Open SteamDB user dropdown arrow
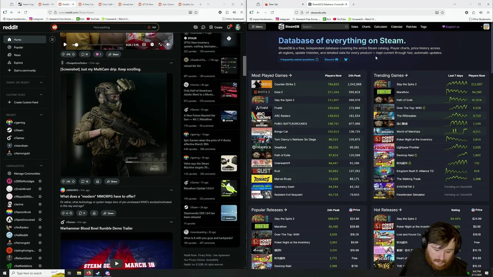Screen dimensions: 493x277 tap(481, 27)
